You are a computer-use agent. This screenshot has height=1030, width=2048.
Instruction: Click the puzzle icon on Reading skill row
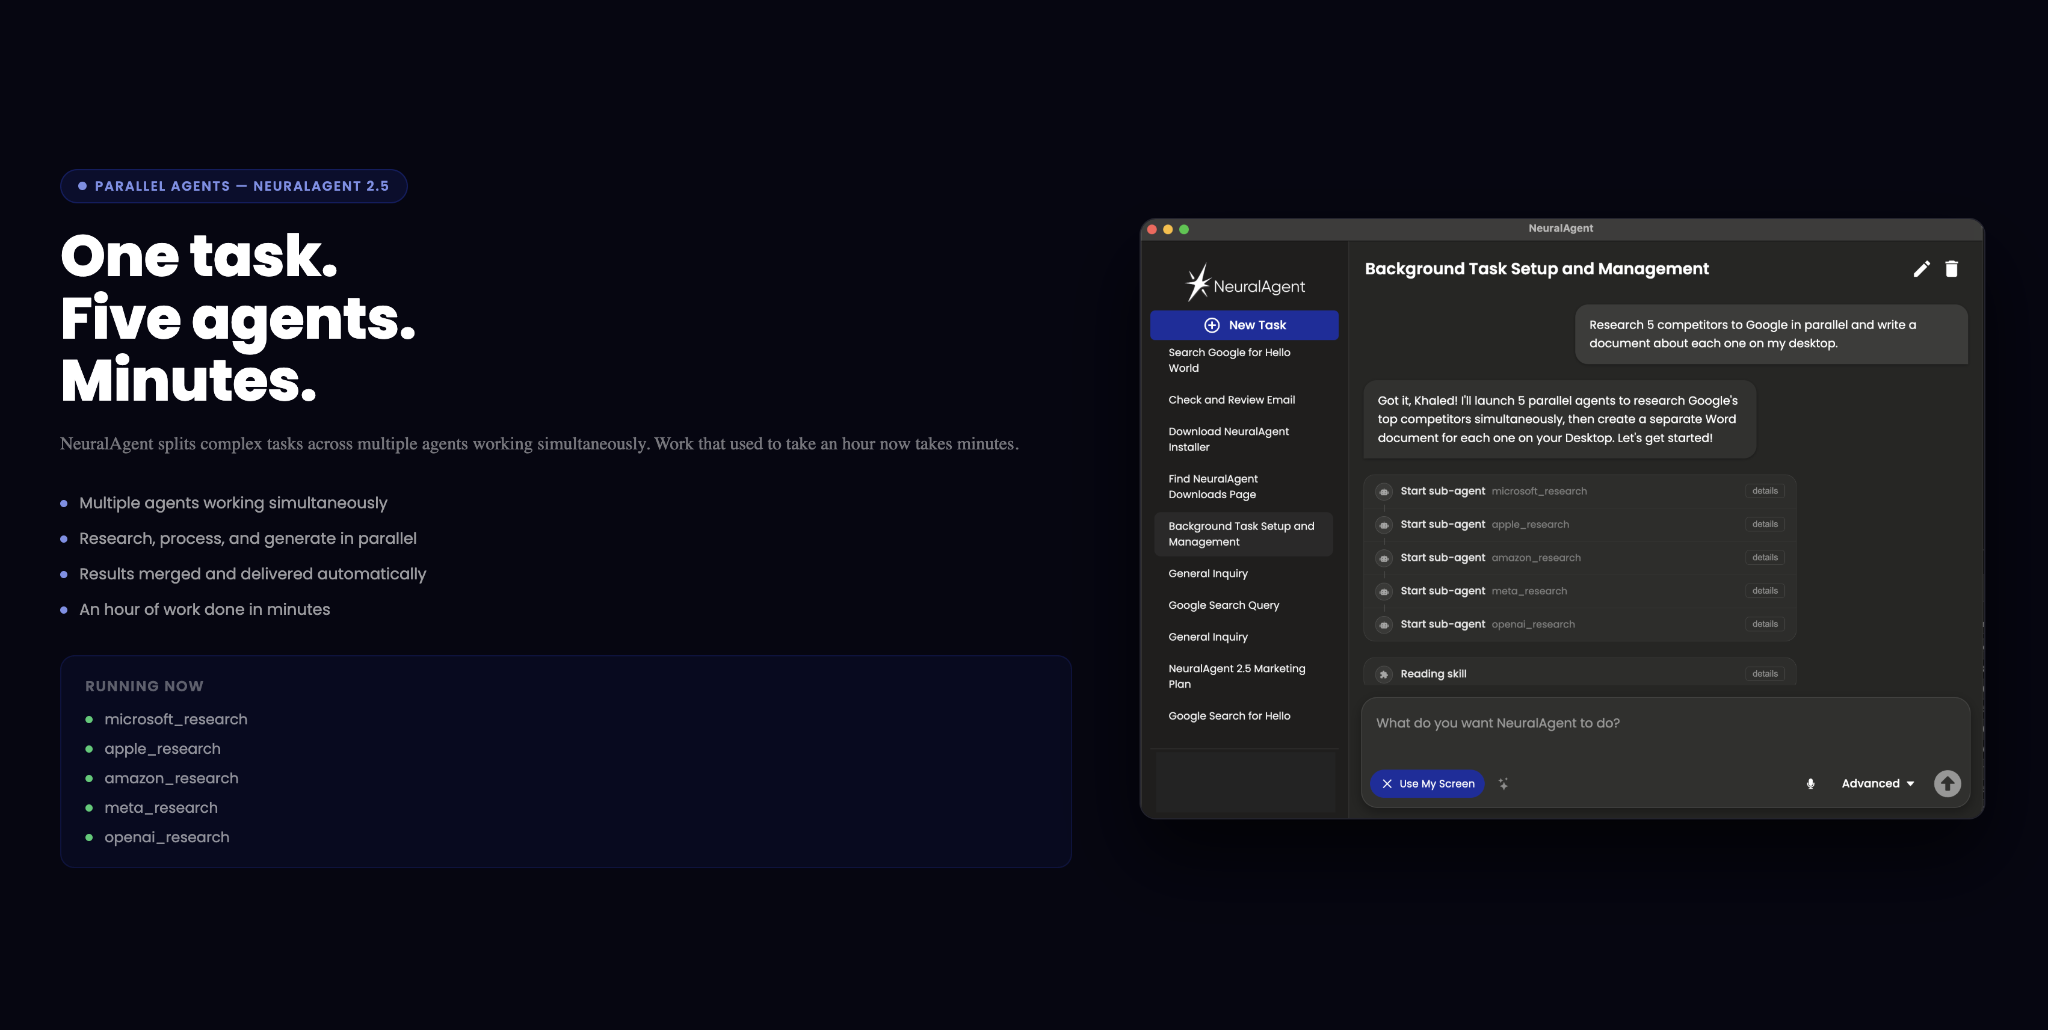[1384, 674]
